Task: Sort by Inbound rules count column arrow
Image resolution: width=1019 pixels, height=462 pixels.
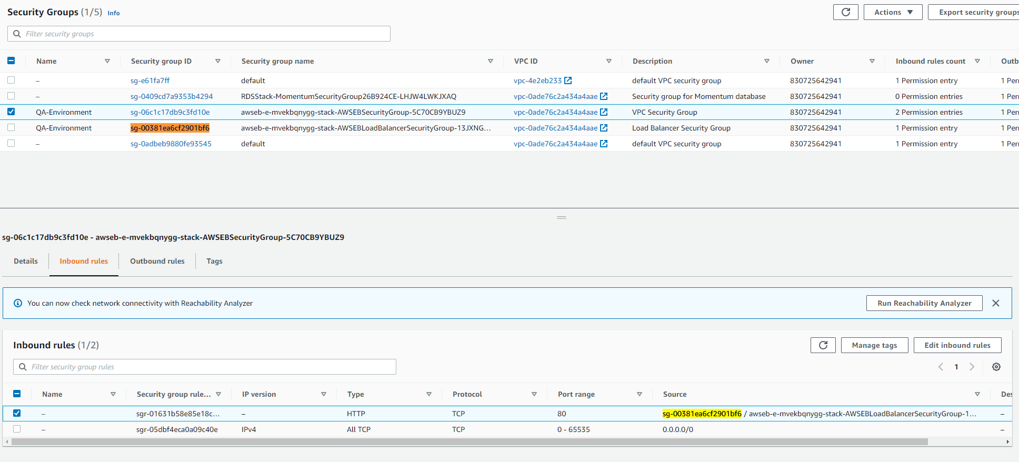Action: (x=977, y=61)
